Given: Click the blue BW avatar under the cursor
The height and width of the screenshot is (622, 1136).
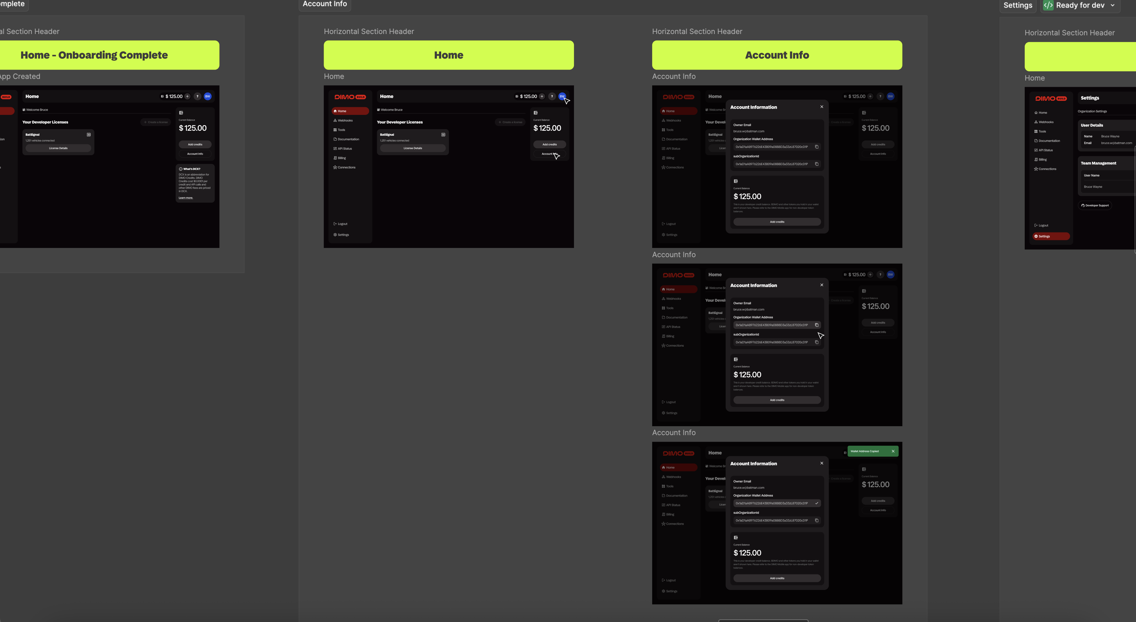Looking at the screenshot, I should [x=562, y=96].
